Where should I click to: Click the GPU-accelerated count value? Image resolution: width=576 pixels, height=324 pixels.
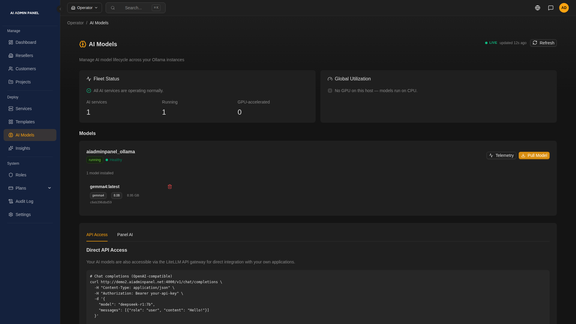coord(239,112)
